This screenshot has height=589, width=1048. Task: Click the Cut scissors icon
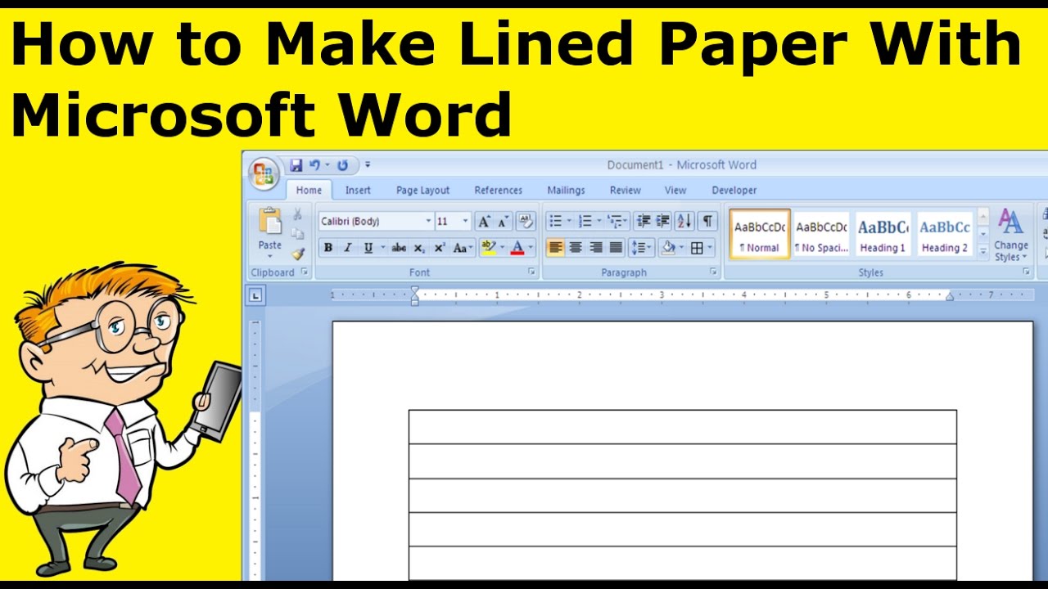point(298,215)
